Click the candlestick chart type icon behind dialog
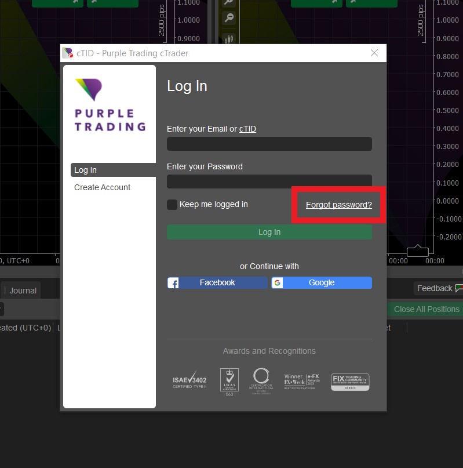 click(x=229, y=39)
